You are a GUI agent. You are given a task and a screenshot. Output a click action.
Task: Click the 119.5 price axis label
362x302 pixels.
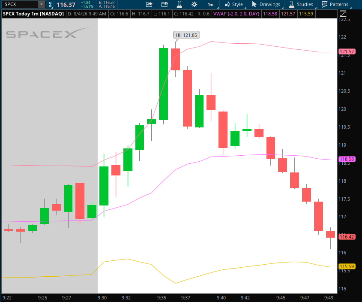click(344, 127)
